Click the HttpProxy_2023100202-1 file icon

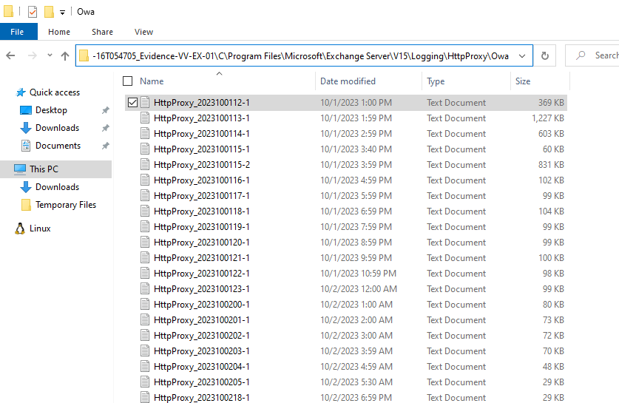(145, 336)
